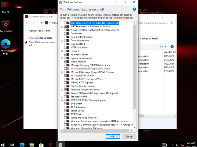The height and width of the screenshot is (147, 197).
Task: Expand SMB 1.0/CIFS File Sharing Support
Action: pyautogui.click(x=62, y=100)
